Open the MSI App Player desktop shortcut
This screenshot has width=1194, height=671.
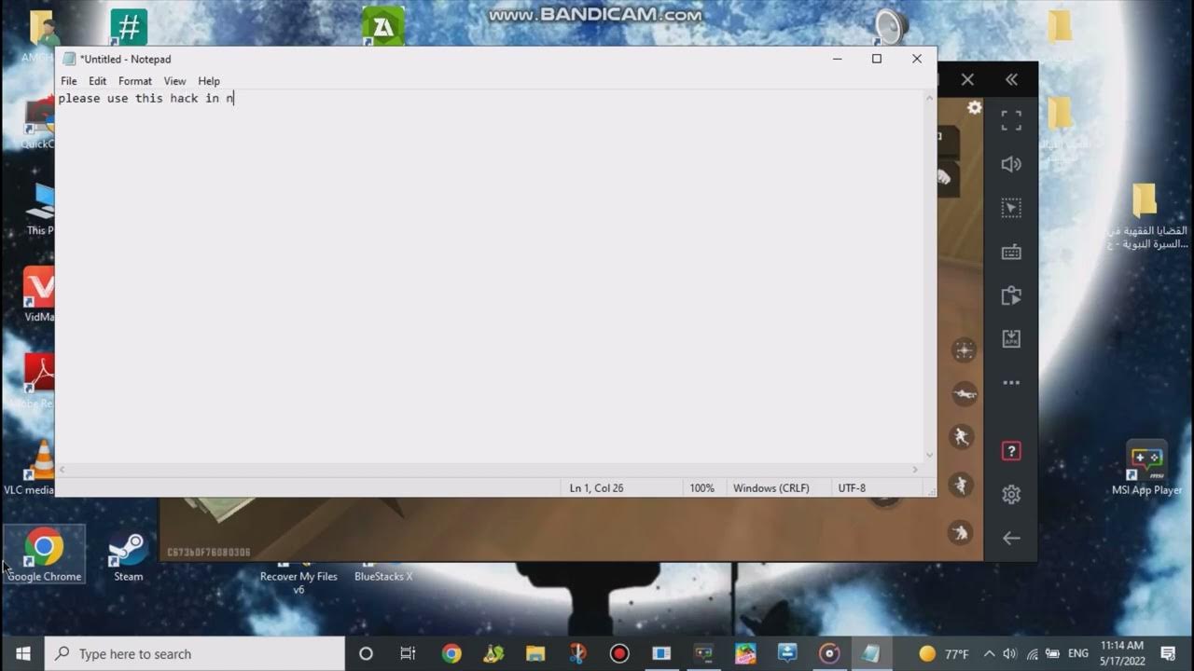click(x=1146, y=468)
